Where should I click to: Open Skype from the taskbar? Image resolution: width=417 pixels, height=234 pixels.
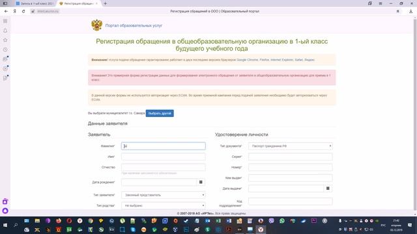tap(133, 229)
